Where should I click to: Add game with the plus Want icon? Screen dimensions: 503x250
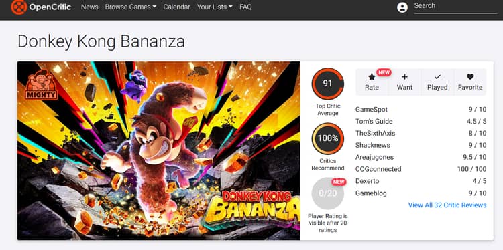pyautogui.click(x=404, y=77)
